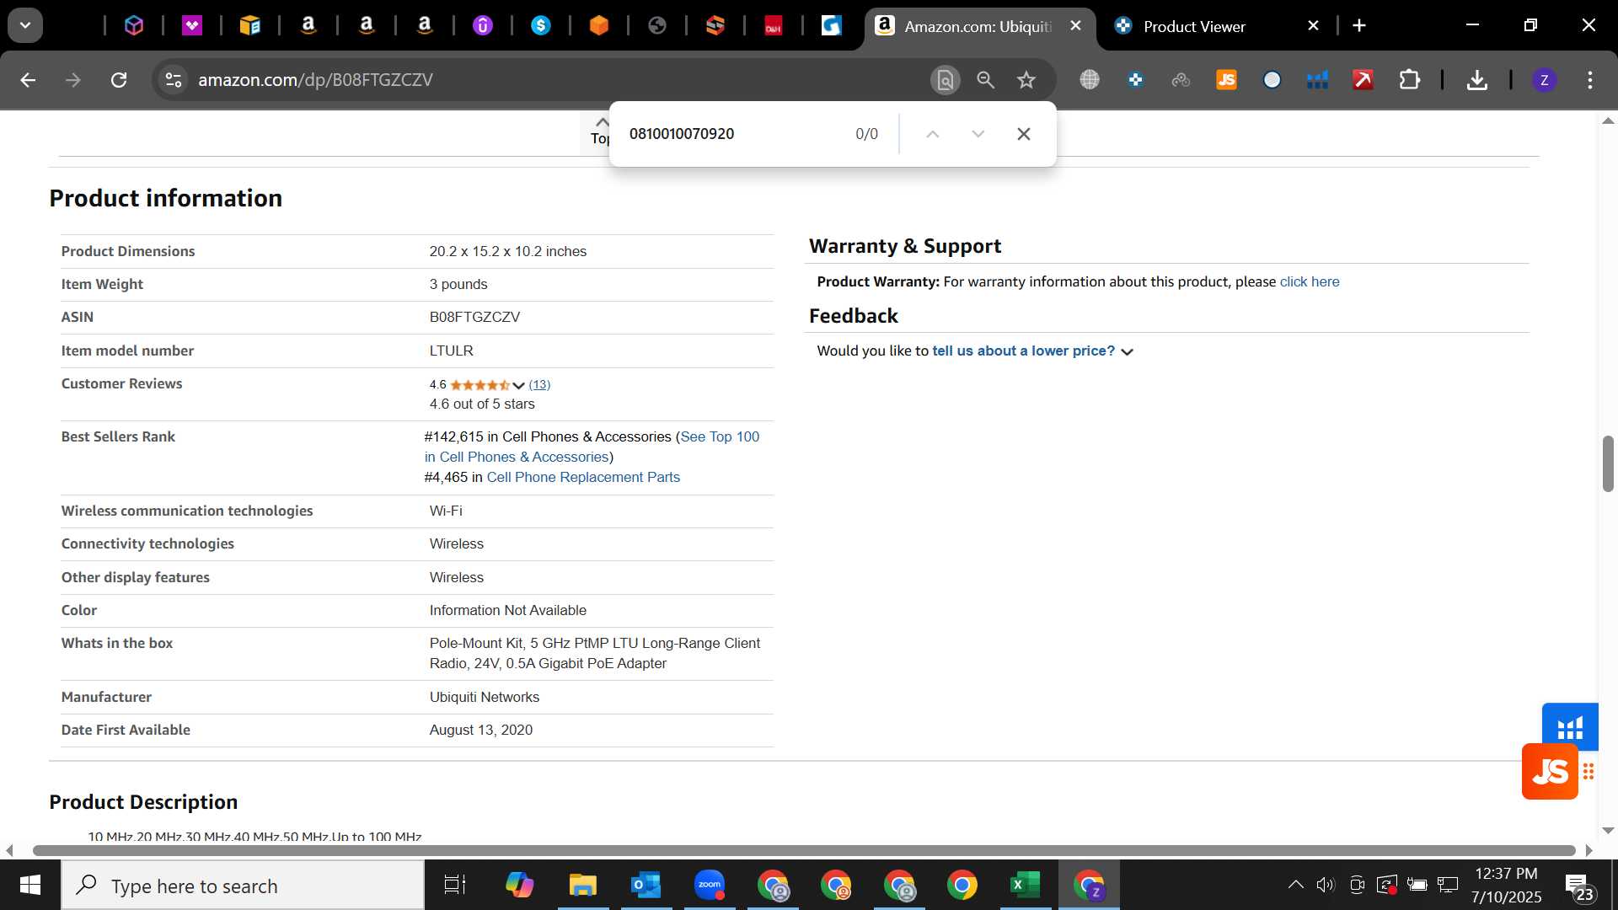Image resolution: width=1618 pixels, height=910 pixels.
Task: Open the notification center
Action: [x=1580, y=886]
